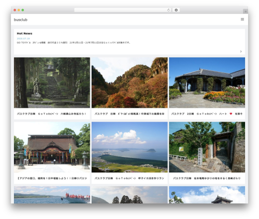Open a new browser tab with plus
This screenshot has height=219, width=259.
tap(246, 11)
